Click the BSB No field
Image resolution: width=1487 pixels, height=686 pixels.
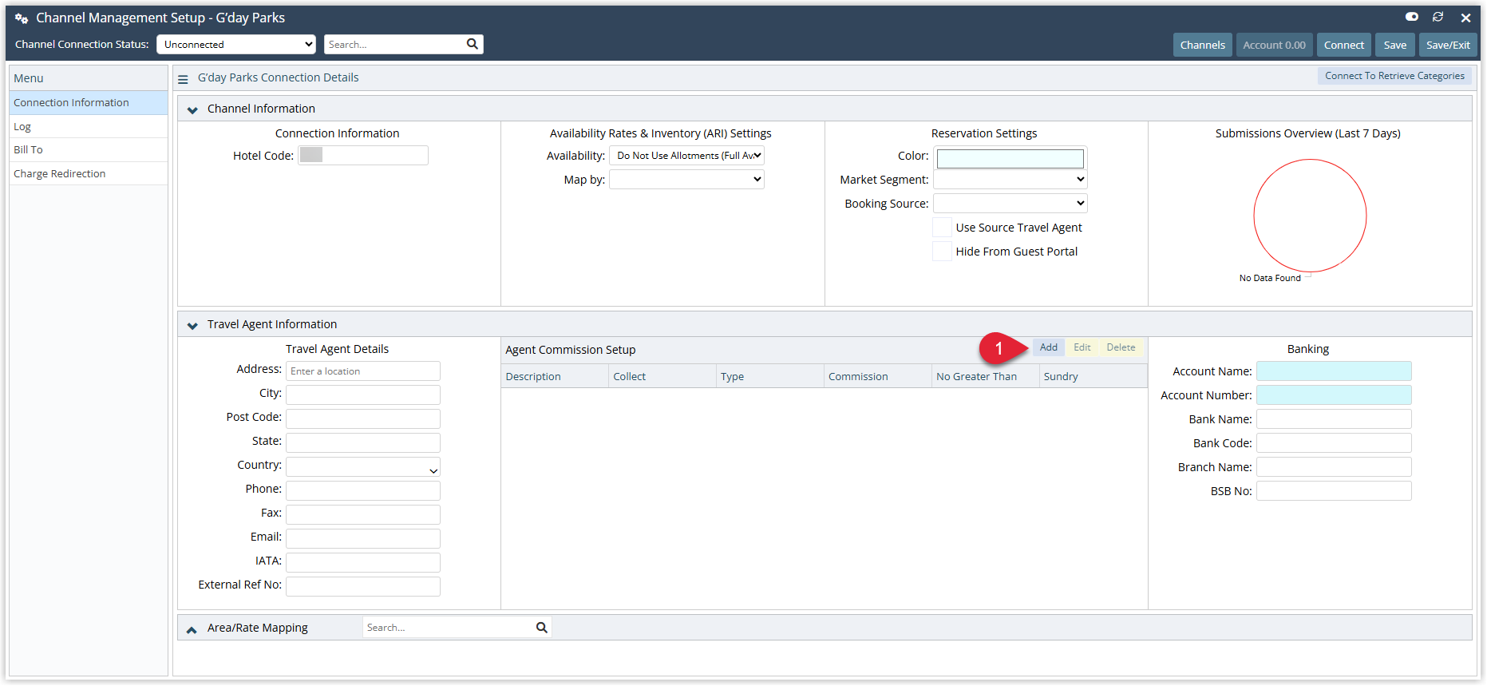pyautogui.click(x=1334, y=490)
